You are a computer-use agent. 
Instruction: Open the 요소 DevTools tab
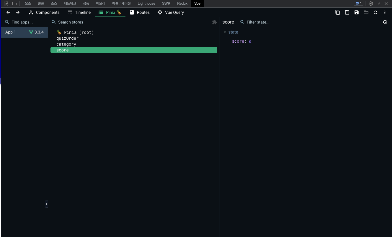28,4
